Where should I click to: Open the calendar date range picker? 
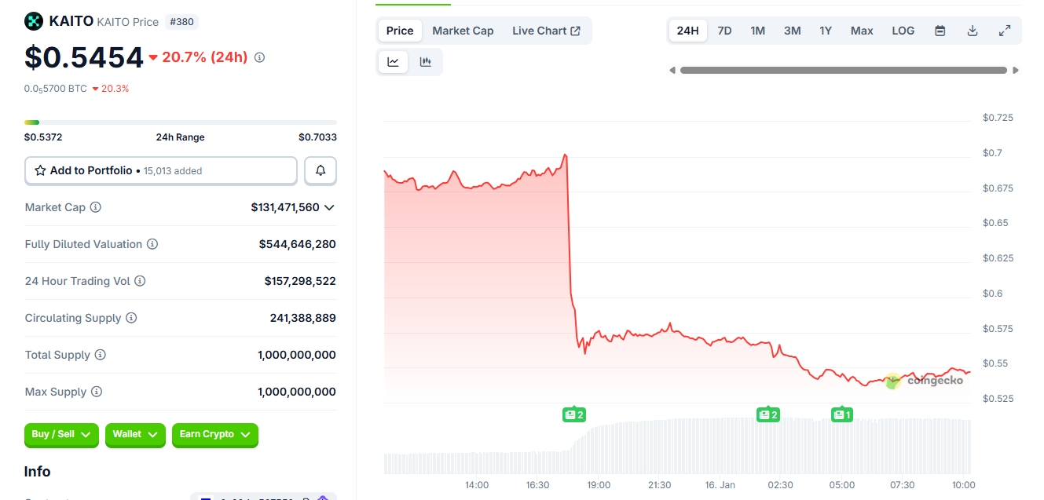[940, 30]
